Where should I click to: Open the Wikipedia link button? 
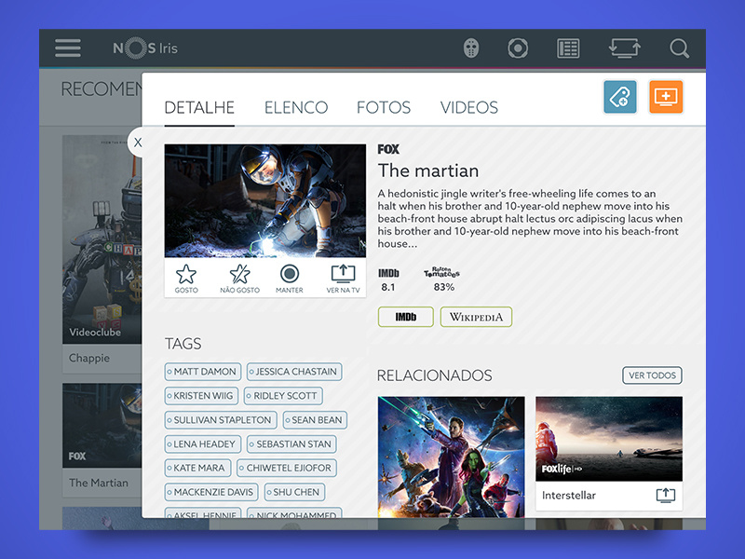[476, 317]
